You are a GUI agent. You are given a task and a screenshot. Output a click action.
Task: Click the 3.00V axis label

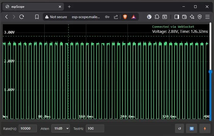coord(9,32)
